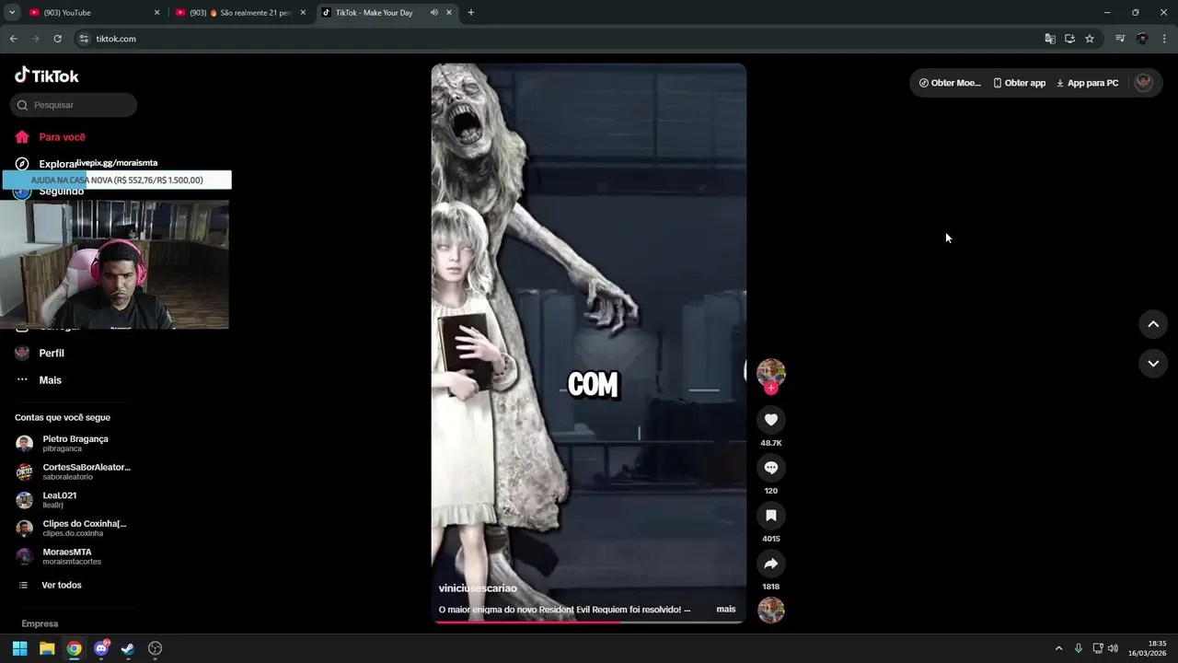The width and height of the screenshot is (1178, 663).
Task: Click the livepix.gg/moraismta overlay text
Action: (117, 163)
